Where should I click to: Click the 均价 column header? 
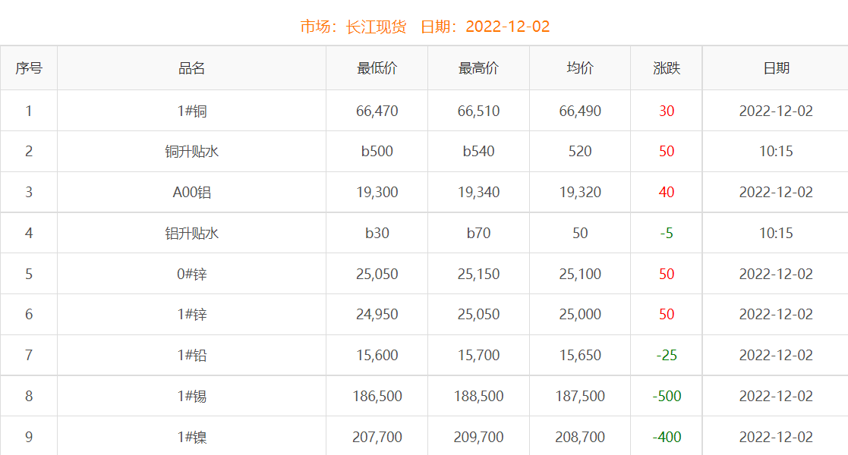(x=580, y=68)
